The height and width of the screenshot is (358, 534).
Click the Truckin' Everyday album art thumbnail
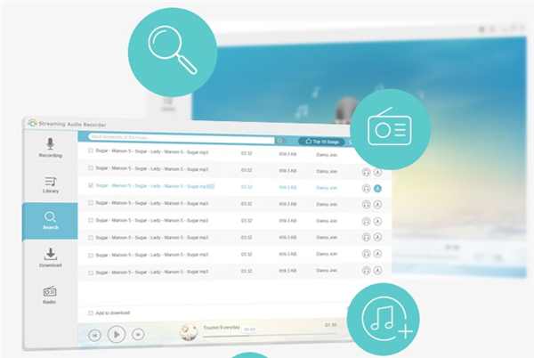point(189,331)
